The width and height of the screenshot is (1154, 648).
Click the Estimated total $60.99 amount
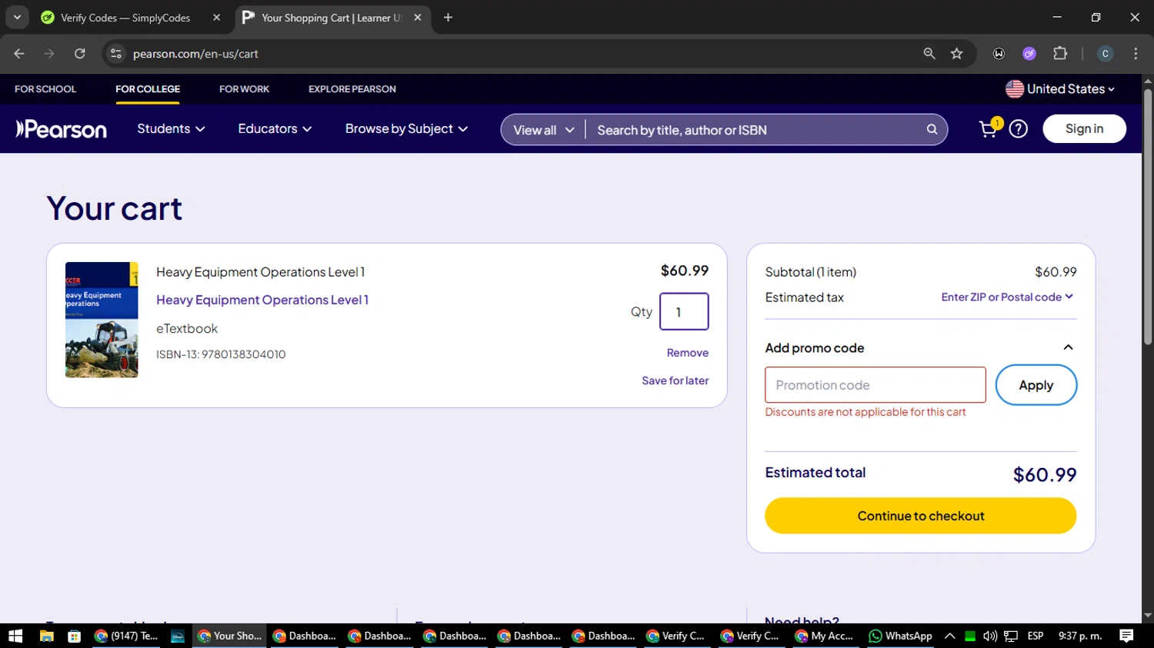[1044, 475]
